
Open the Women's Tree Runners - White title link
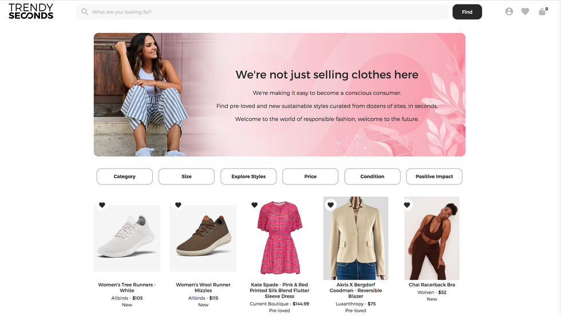(x=127, y=287)
